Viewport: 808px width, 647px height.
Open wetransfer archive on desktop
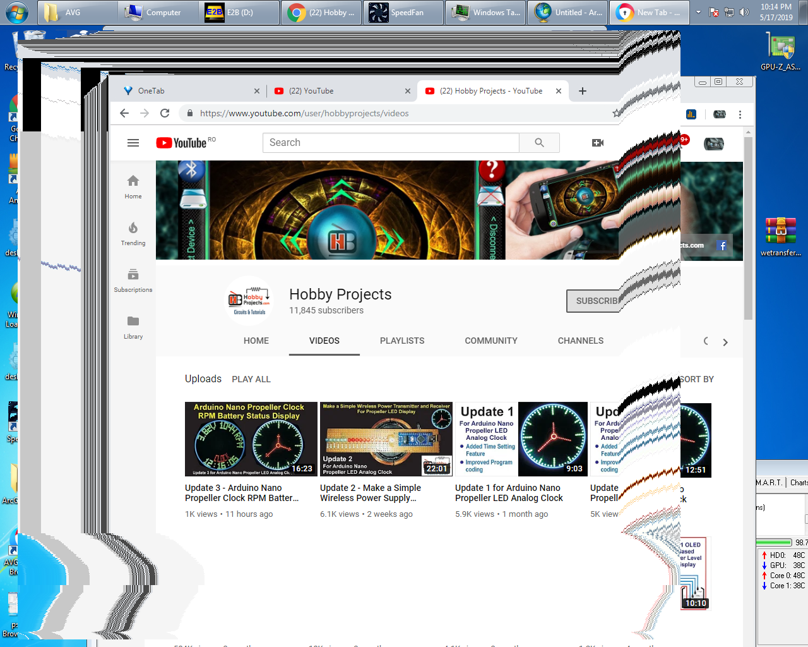coord(781,236)
